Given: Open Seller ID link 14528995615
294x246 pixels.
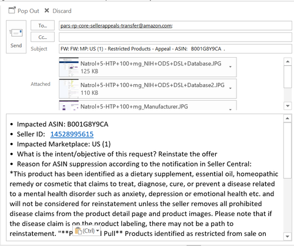Looking at the screenshot, I should (x=72, y=134).
